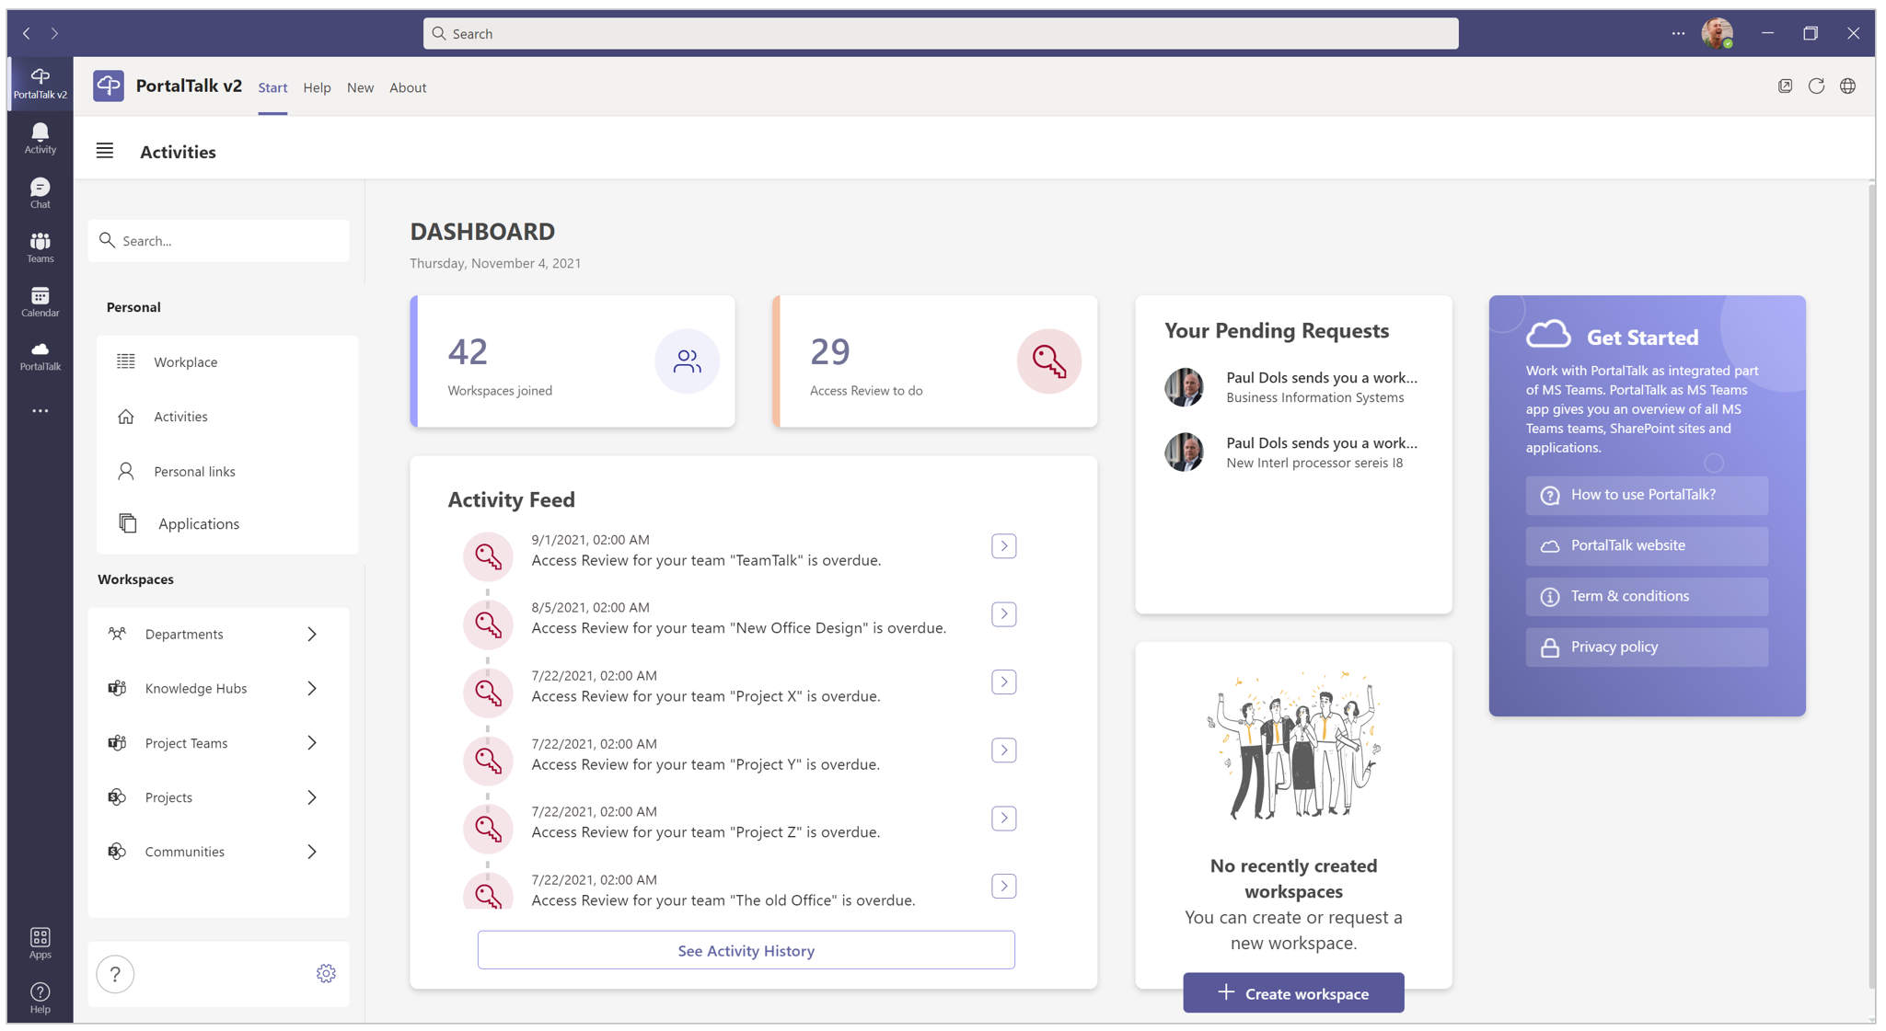Click the Create workspace button
1886x1031 pixels.
(x=1292, y=993)
